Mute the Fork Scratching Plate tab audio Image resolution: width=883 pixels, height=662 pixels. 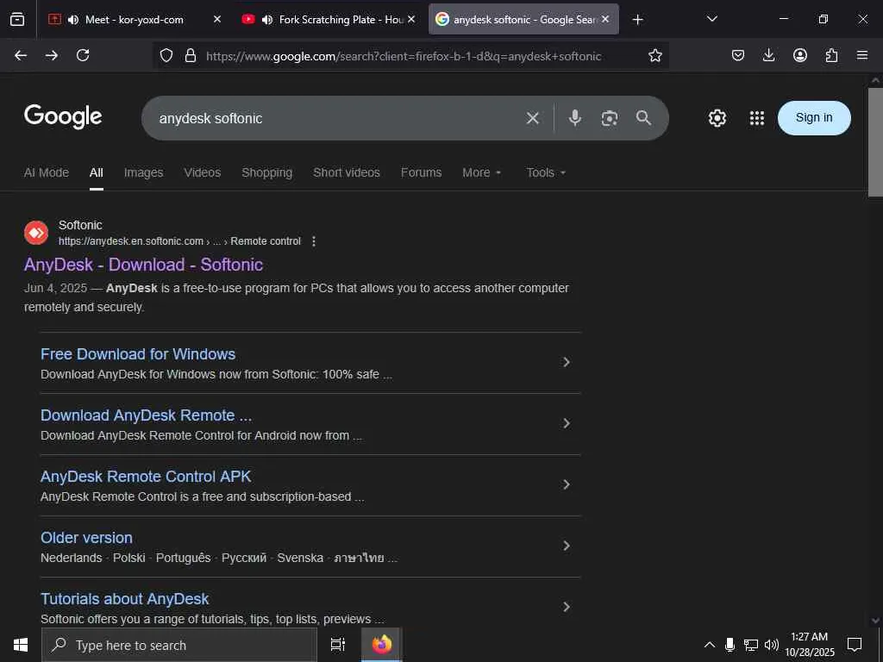coord(267,20)
